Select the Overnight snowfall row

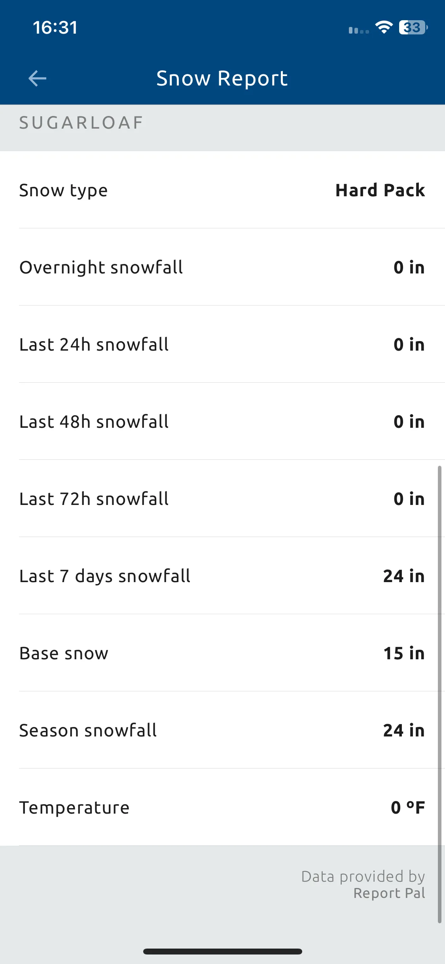(x=222, y=267)
